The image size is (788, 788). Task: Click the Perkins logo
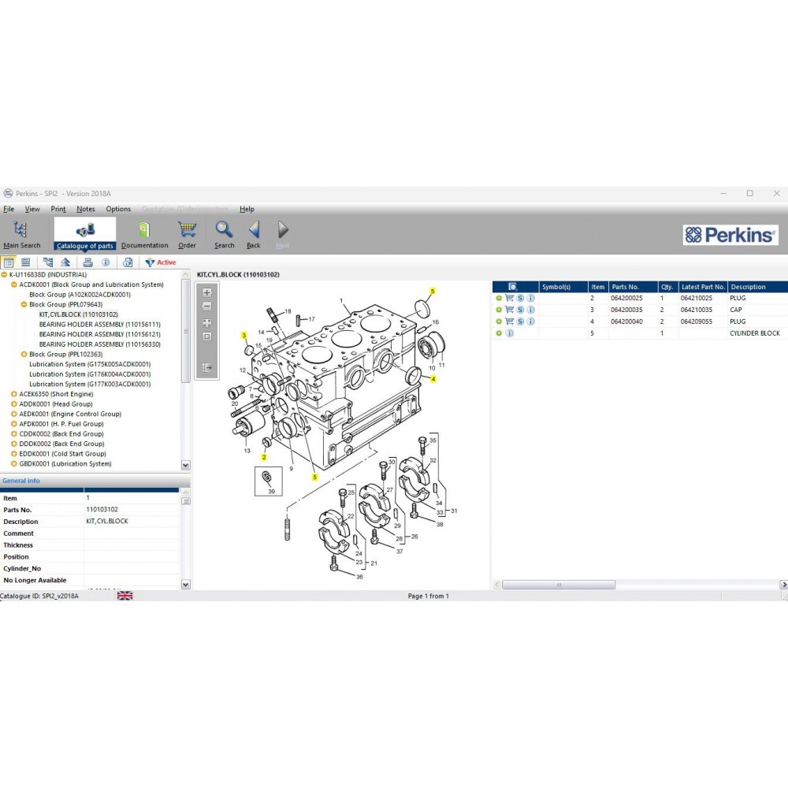730,235
